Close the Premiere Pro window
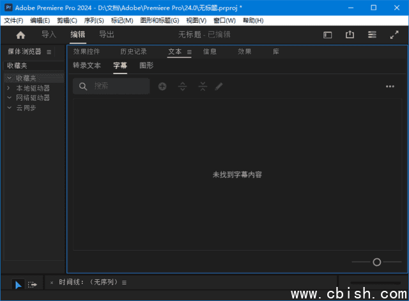Image resolution: width=409 pixels, height=301 pixels. point(397,8)
